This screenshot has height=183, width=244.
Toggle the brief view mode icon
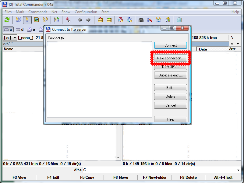coord(19,20)
